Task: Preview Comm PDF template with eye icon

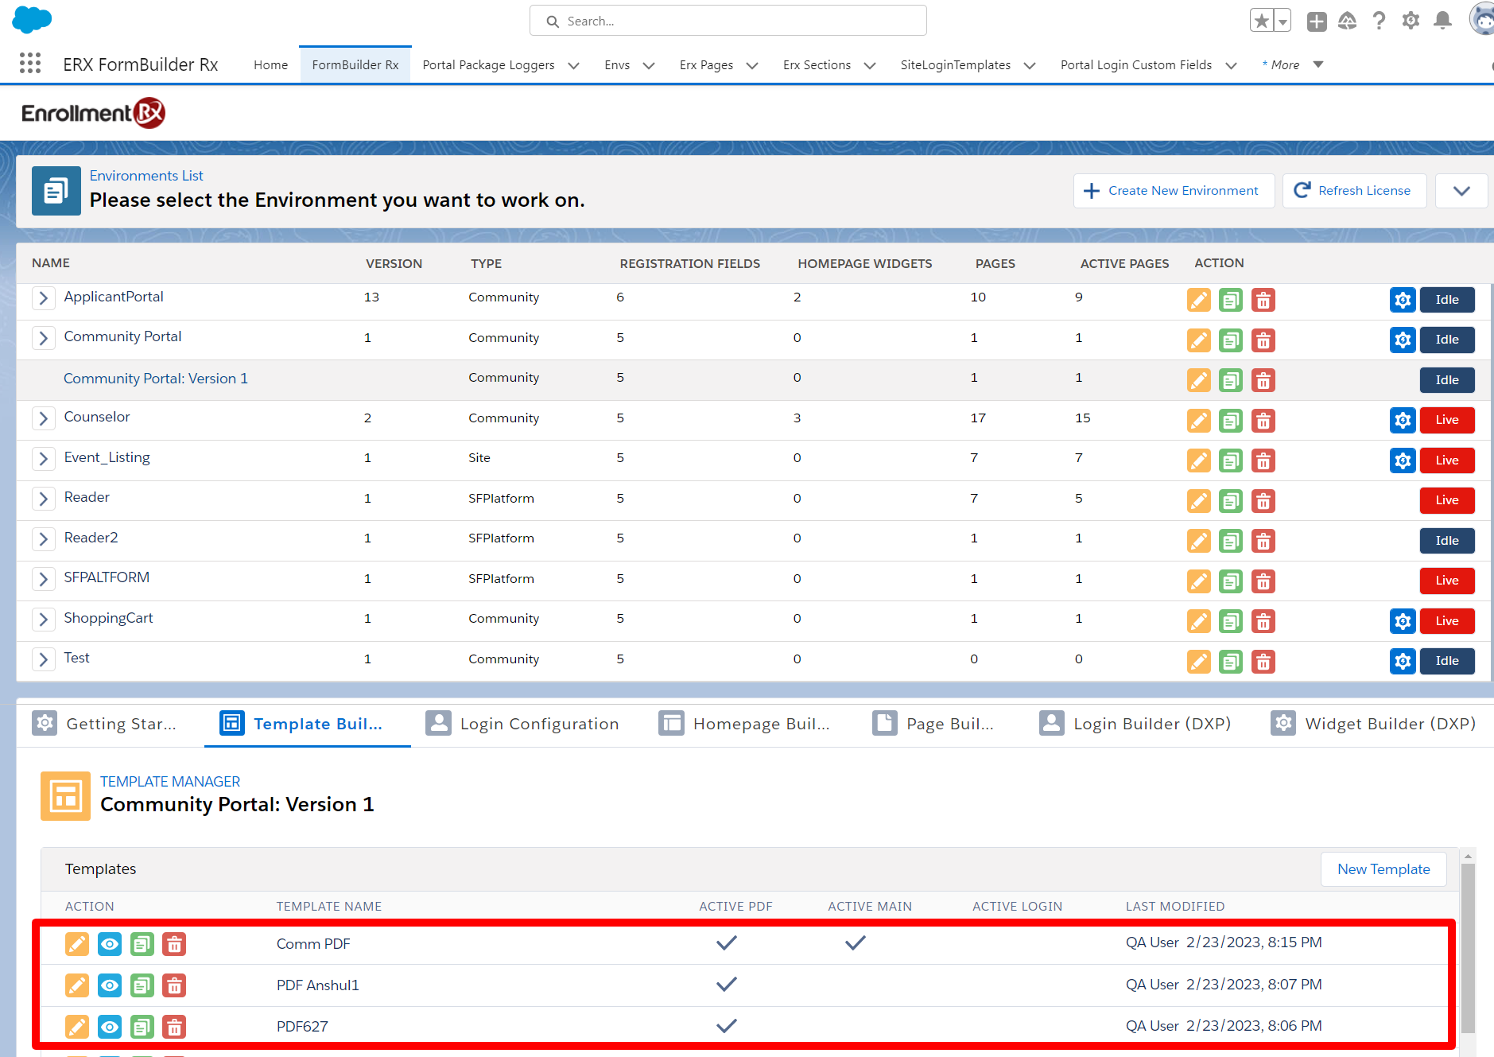Action: (x=110, y=944)
